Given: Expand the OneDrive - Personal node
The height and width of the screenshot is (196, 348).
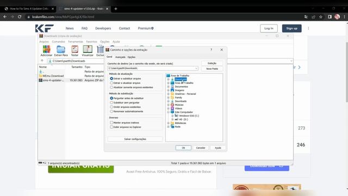Looking at the screenshot, I should (168, 94).
